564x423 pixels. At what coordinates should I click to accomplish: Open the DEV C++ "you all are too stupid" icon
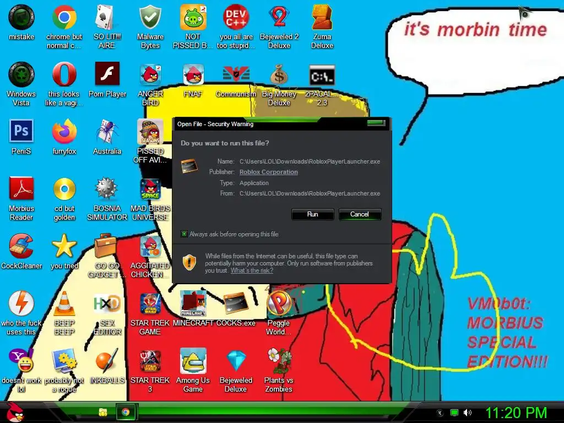click(236, 17)
